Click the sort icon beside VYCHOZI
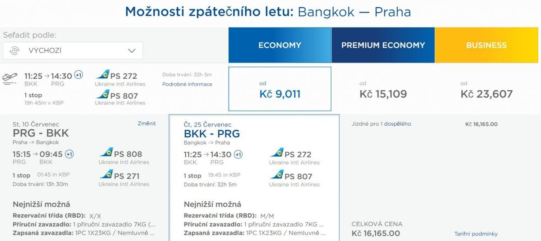Image resolution: width=541 pixels, height=241 pixels. [x=14, y=51]
